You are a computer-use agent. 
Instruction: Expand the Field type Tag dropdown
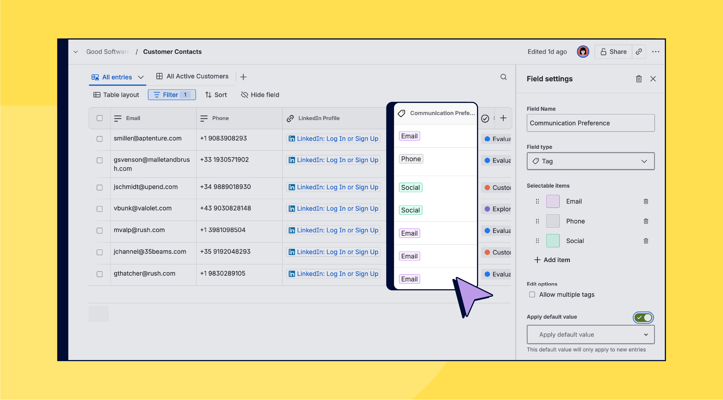click(590, 161)
